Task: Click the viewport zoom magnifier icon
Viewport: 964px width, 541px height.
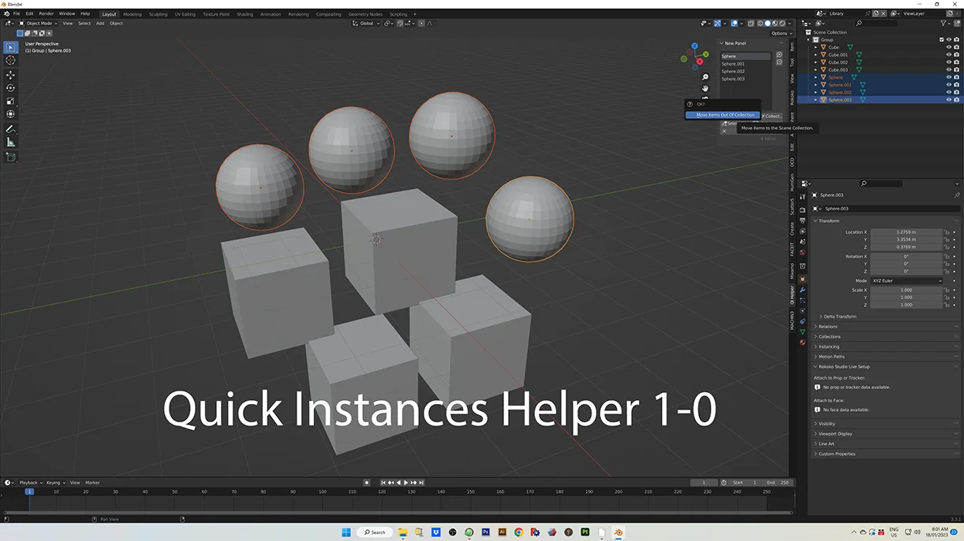Action: (x=705, y=77)
